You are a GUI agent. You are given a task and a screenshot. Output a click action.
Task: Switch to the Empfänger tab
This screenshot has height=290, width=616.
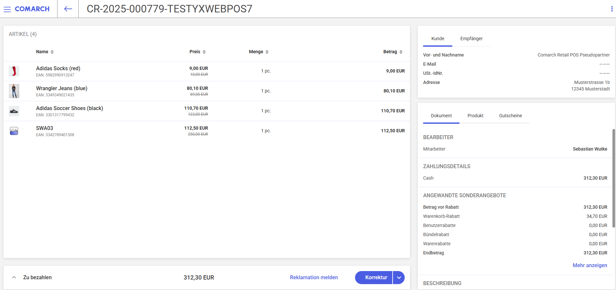click(x=471, y=39)
